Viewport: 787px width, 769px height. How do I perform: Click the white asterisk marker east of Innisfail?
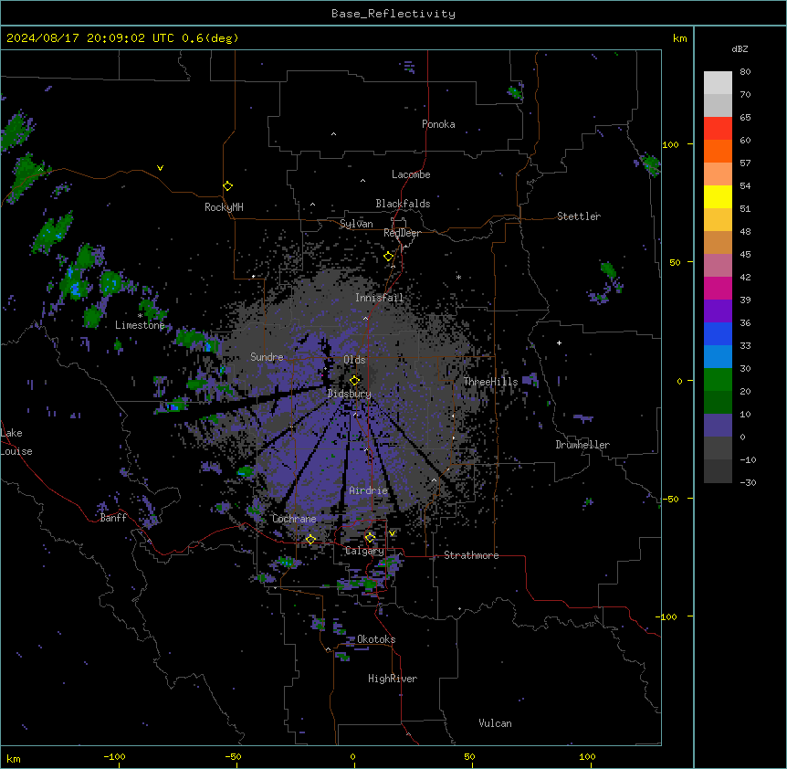click(458, 277)
